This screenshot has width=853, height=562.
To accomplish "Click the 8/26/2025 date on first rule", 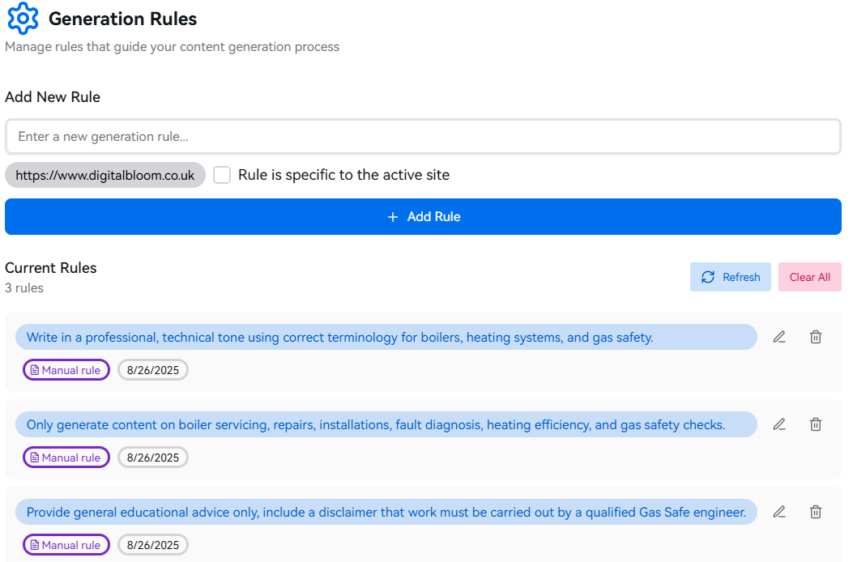I will (153, 370).
